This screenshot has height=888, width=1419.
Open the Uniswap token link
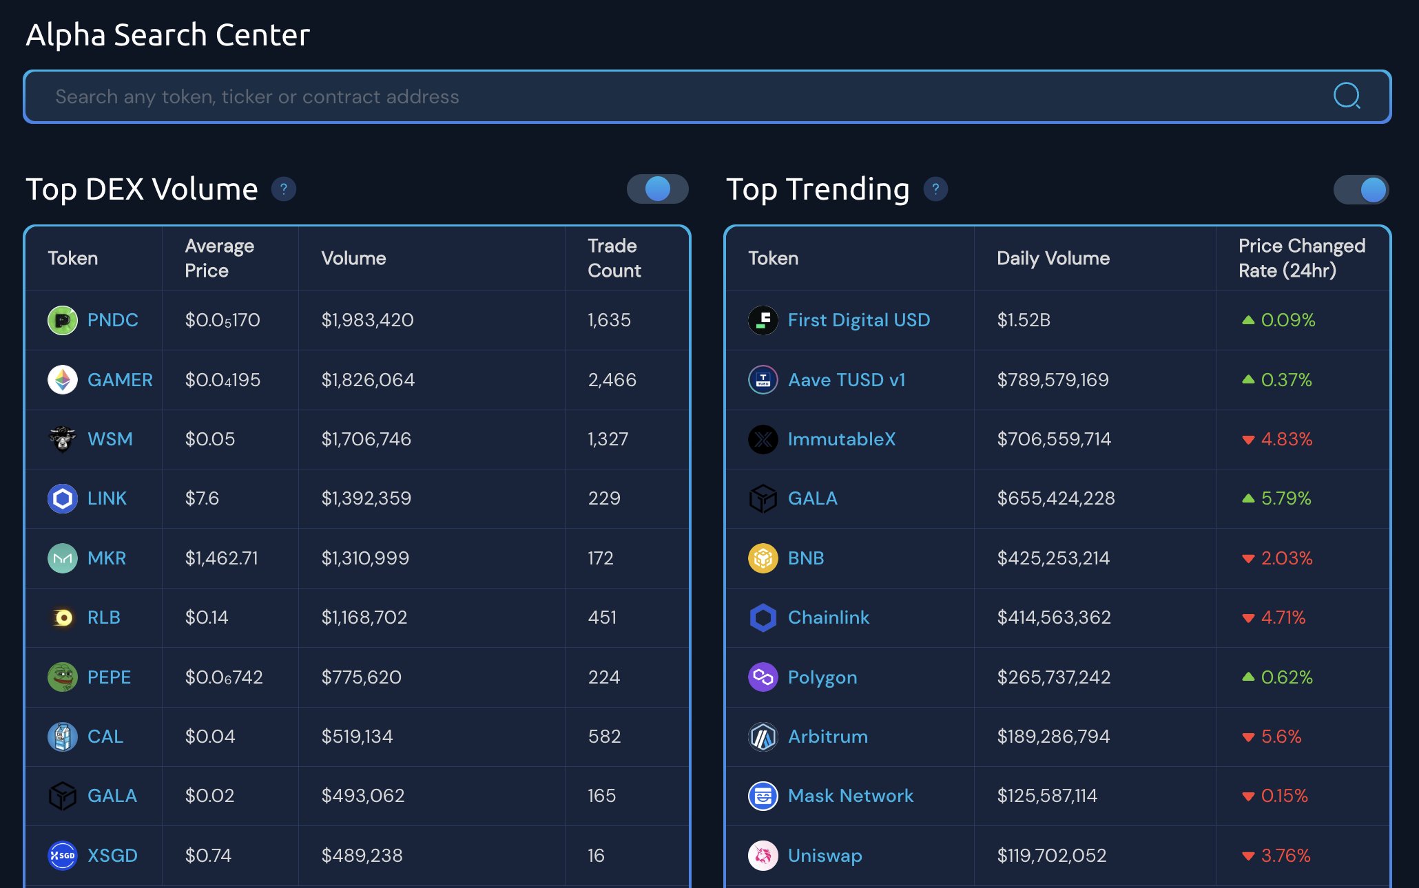coord(825,856)
